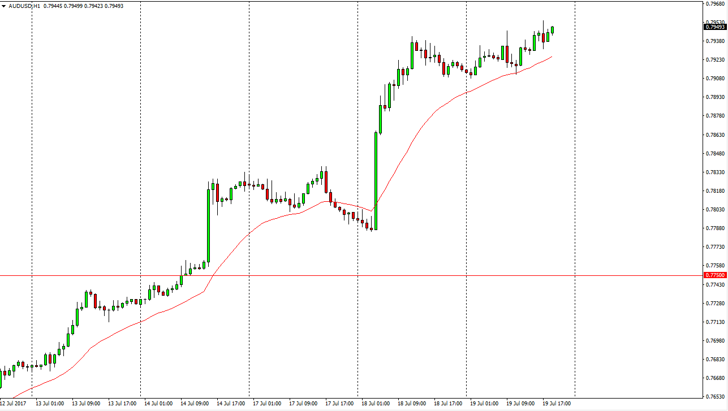Open the AUDUSD chart dropdown triangle
This screenshot has height=411, width=728.
tap(4, 6)
